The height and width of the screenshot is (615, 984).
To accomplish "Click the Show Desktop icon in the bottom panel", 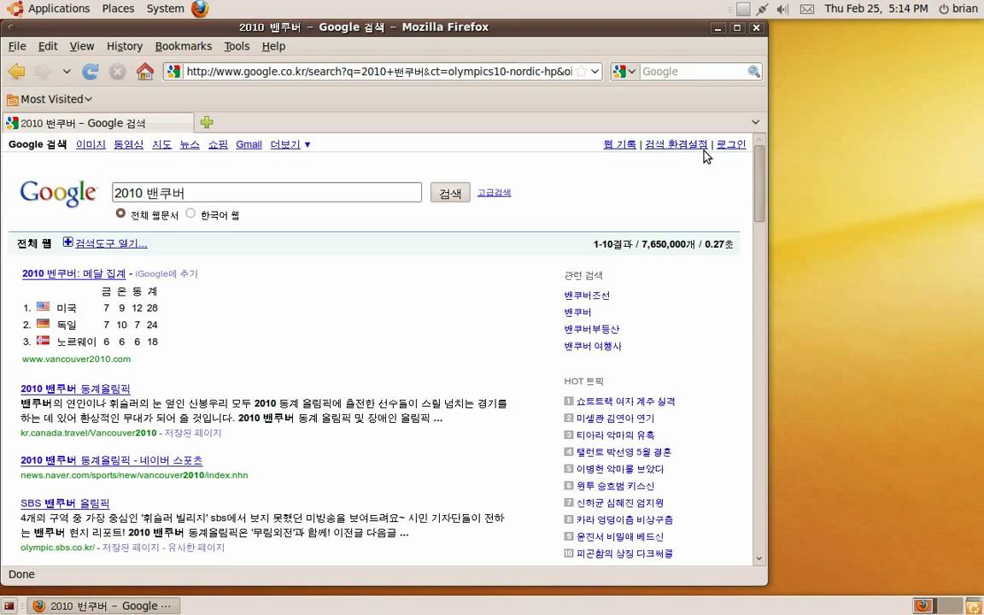I will pyautogui.click(x=9, y=606).
